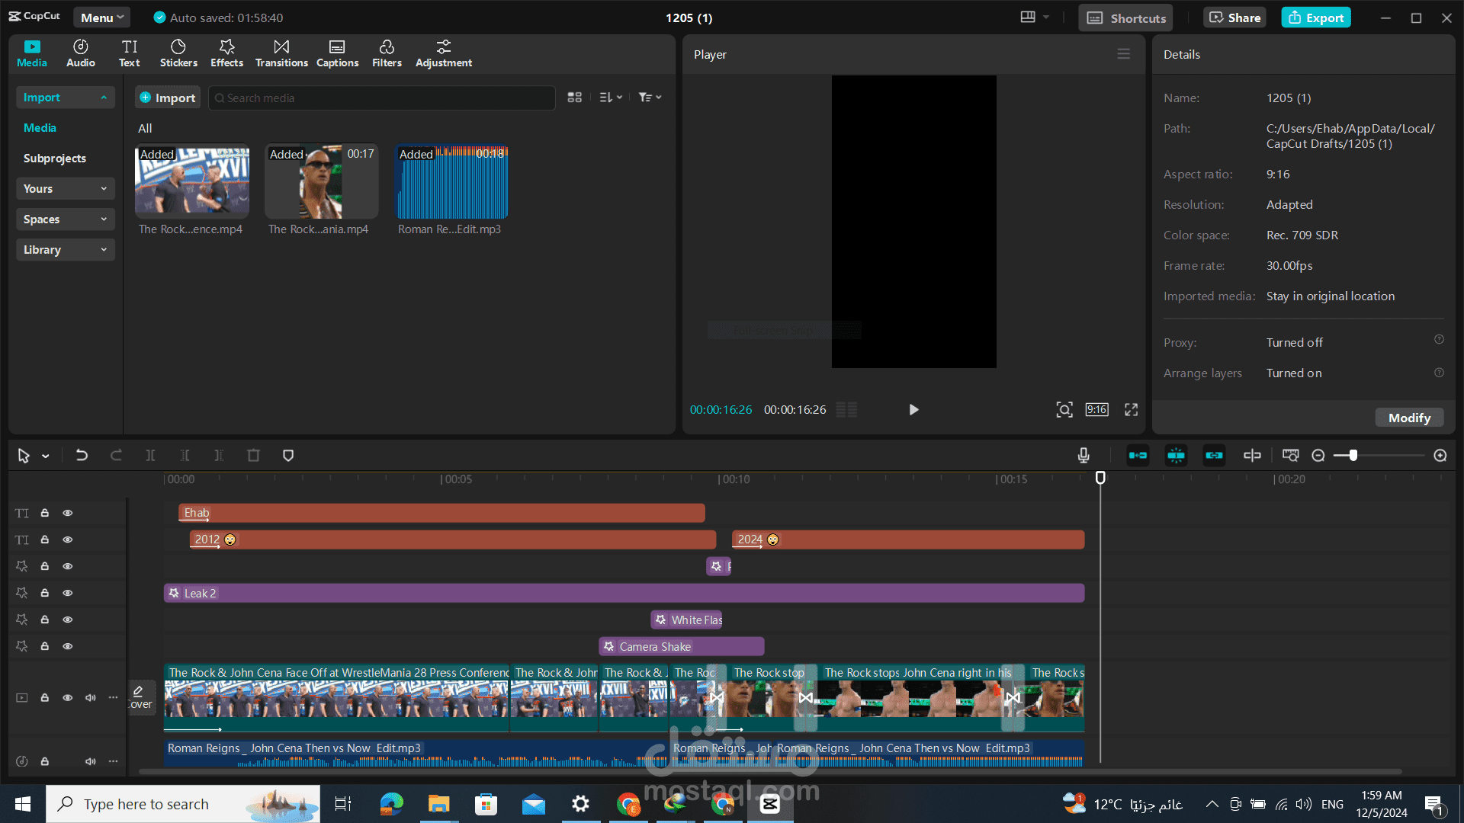
Task: Click the full screen player icon
Action: click(1132, 409)
